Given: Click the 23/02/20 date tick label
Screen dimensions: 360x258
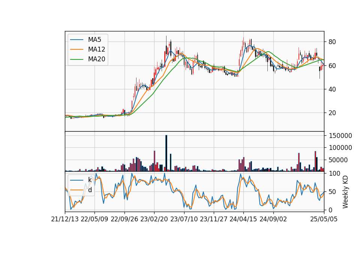Looking at the screenshot, I should click(x=154, y=219).
